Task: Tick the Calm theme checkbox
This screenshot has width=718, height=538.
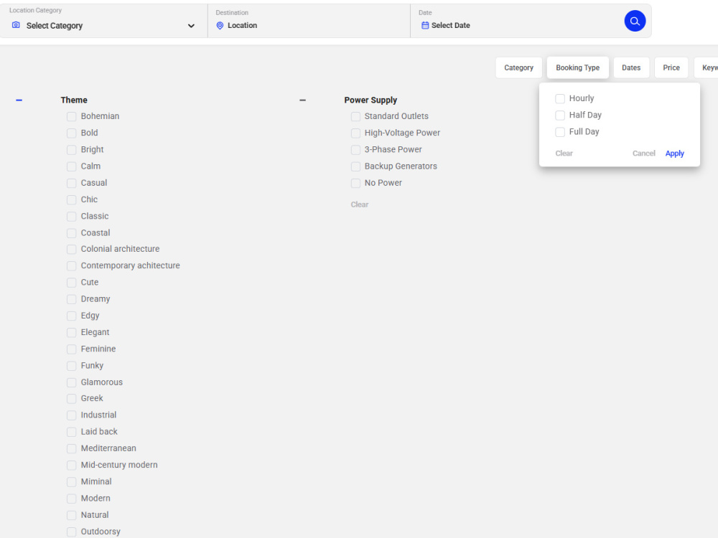Action: pyautogui.click(x=71, y=166)
